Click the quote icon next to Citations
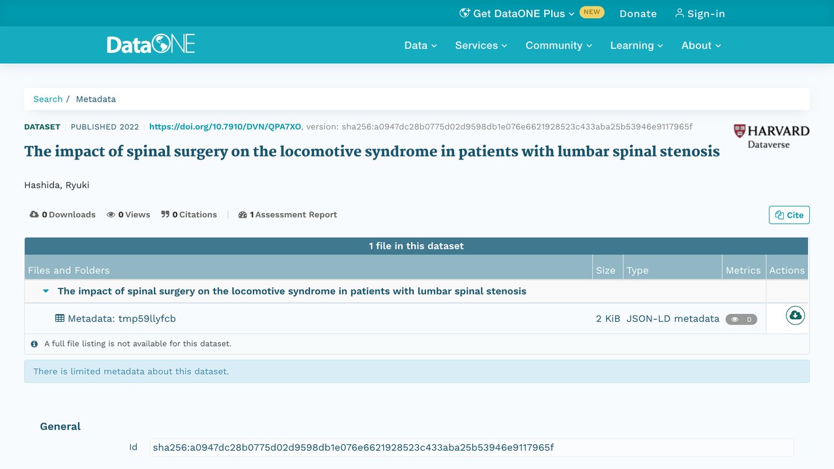The image size is (834, 469). [x=165, y=214]
